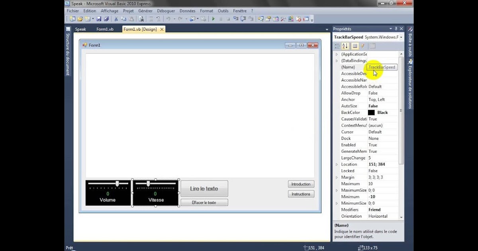Toggle the AutoSize property value False
478x251 pixels.
[x=382, y=106]
